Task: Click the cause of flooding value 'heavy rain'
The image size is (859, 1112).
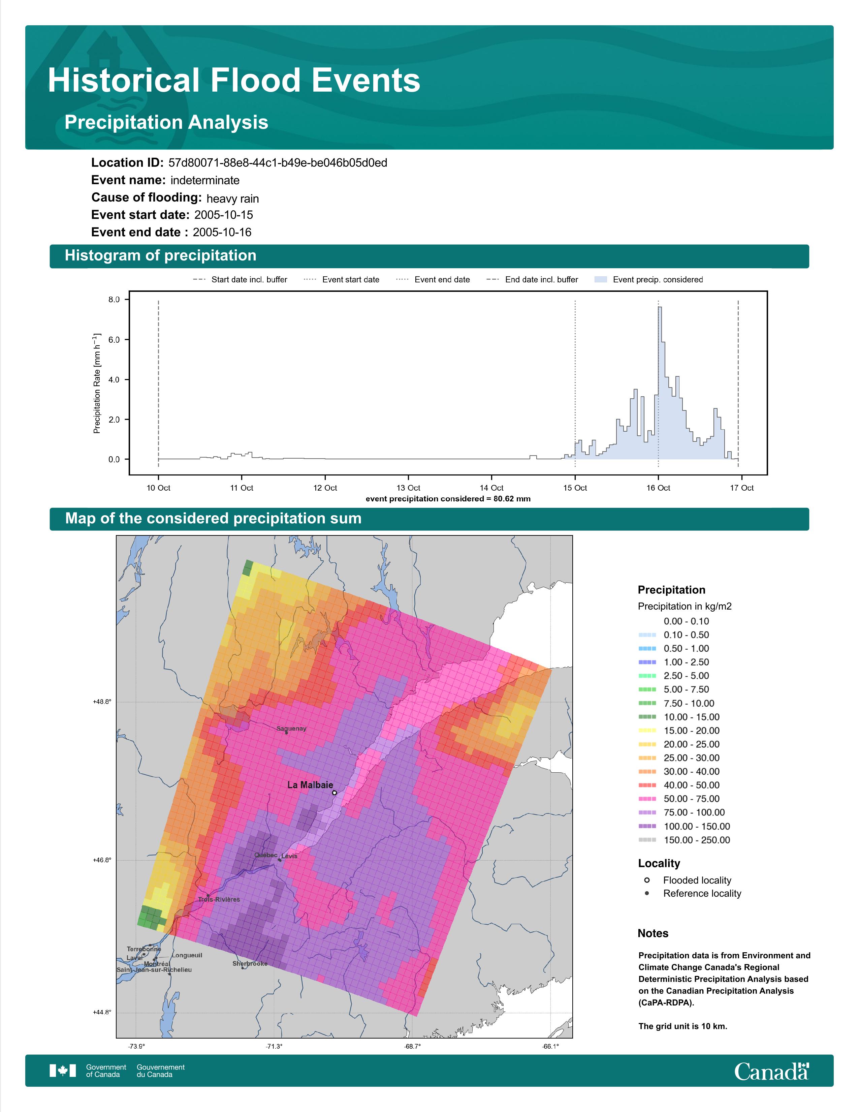Action: [232, 198]
